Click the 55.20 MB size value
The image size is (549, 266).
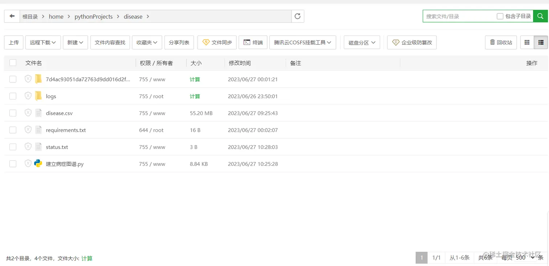[201, 113]
